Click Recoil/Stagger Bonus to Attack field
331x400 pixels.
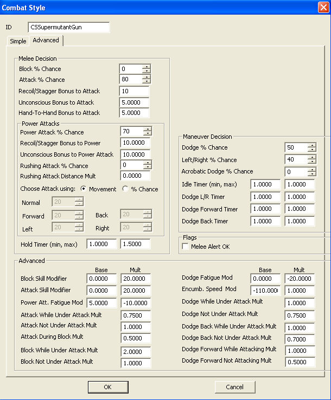click(135, 91)
